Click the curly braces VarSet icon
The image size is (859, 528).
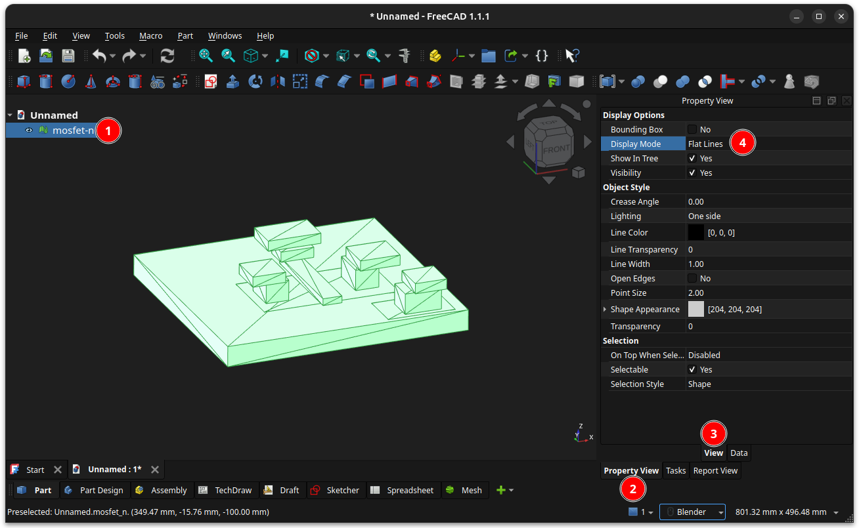542,56
